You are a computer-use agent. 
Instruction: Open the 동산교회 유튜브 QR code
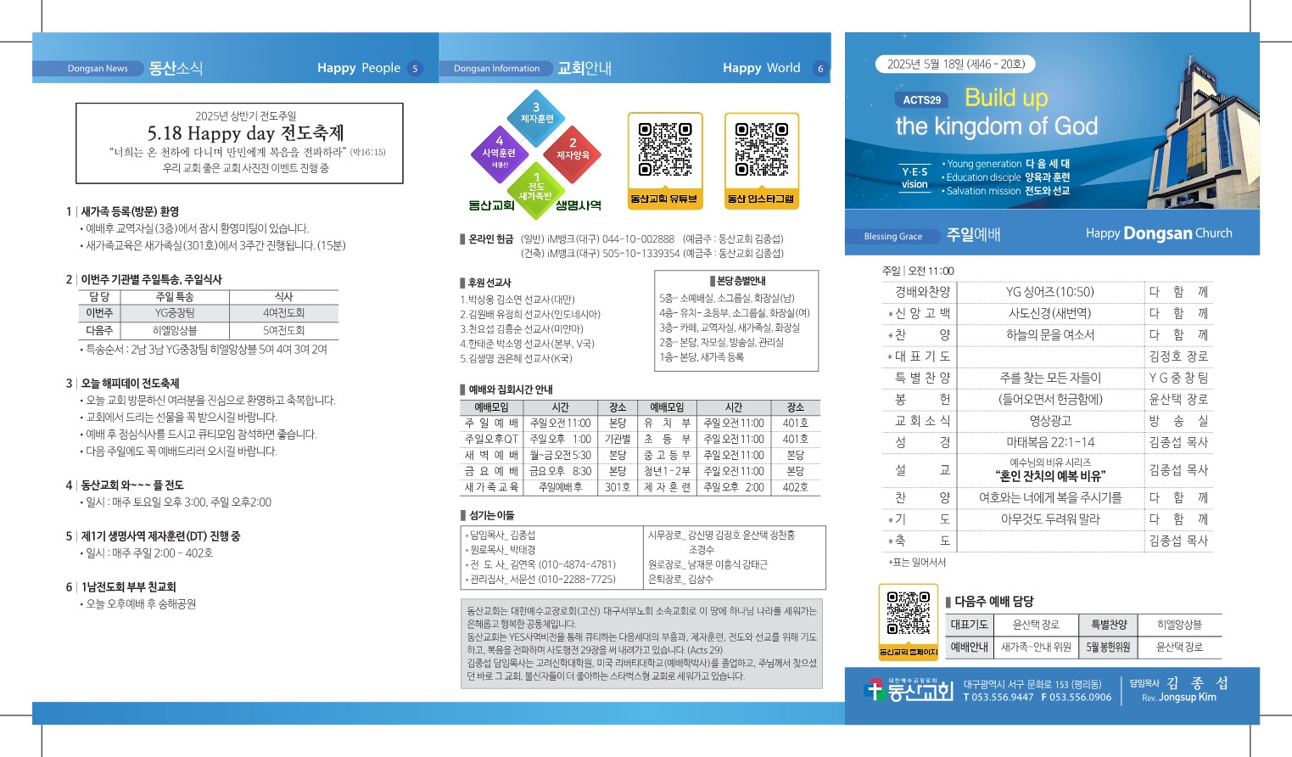tap(664, 151)
